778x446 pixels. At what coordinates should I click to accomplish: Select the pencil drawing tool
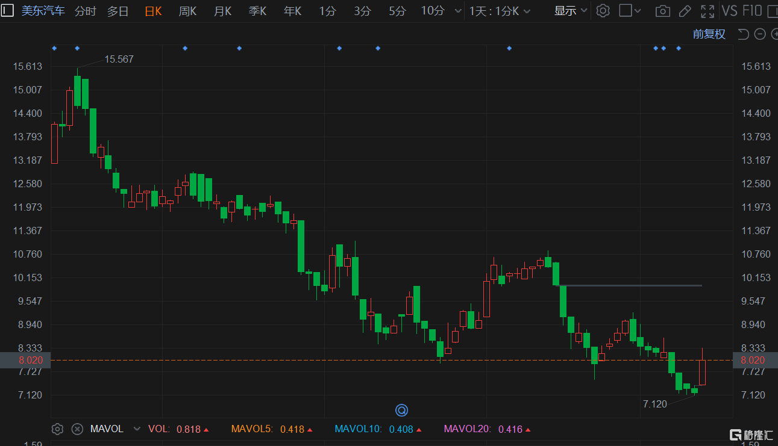point(685,11)
